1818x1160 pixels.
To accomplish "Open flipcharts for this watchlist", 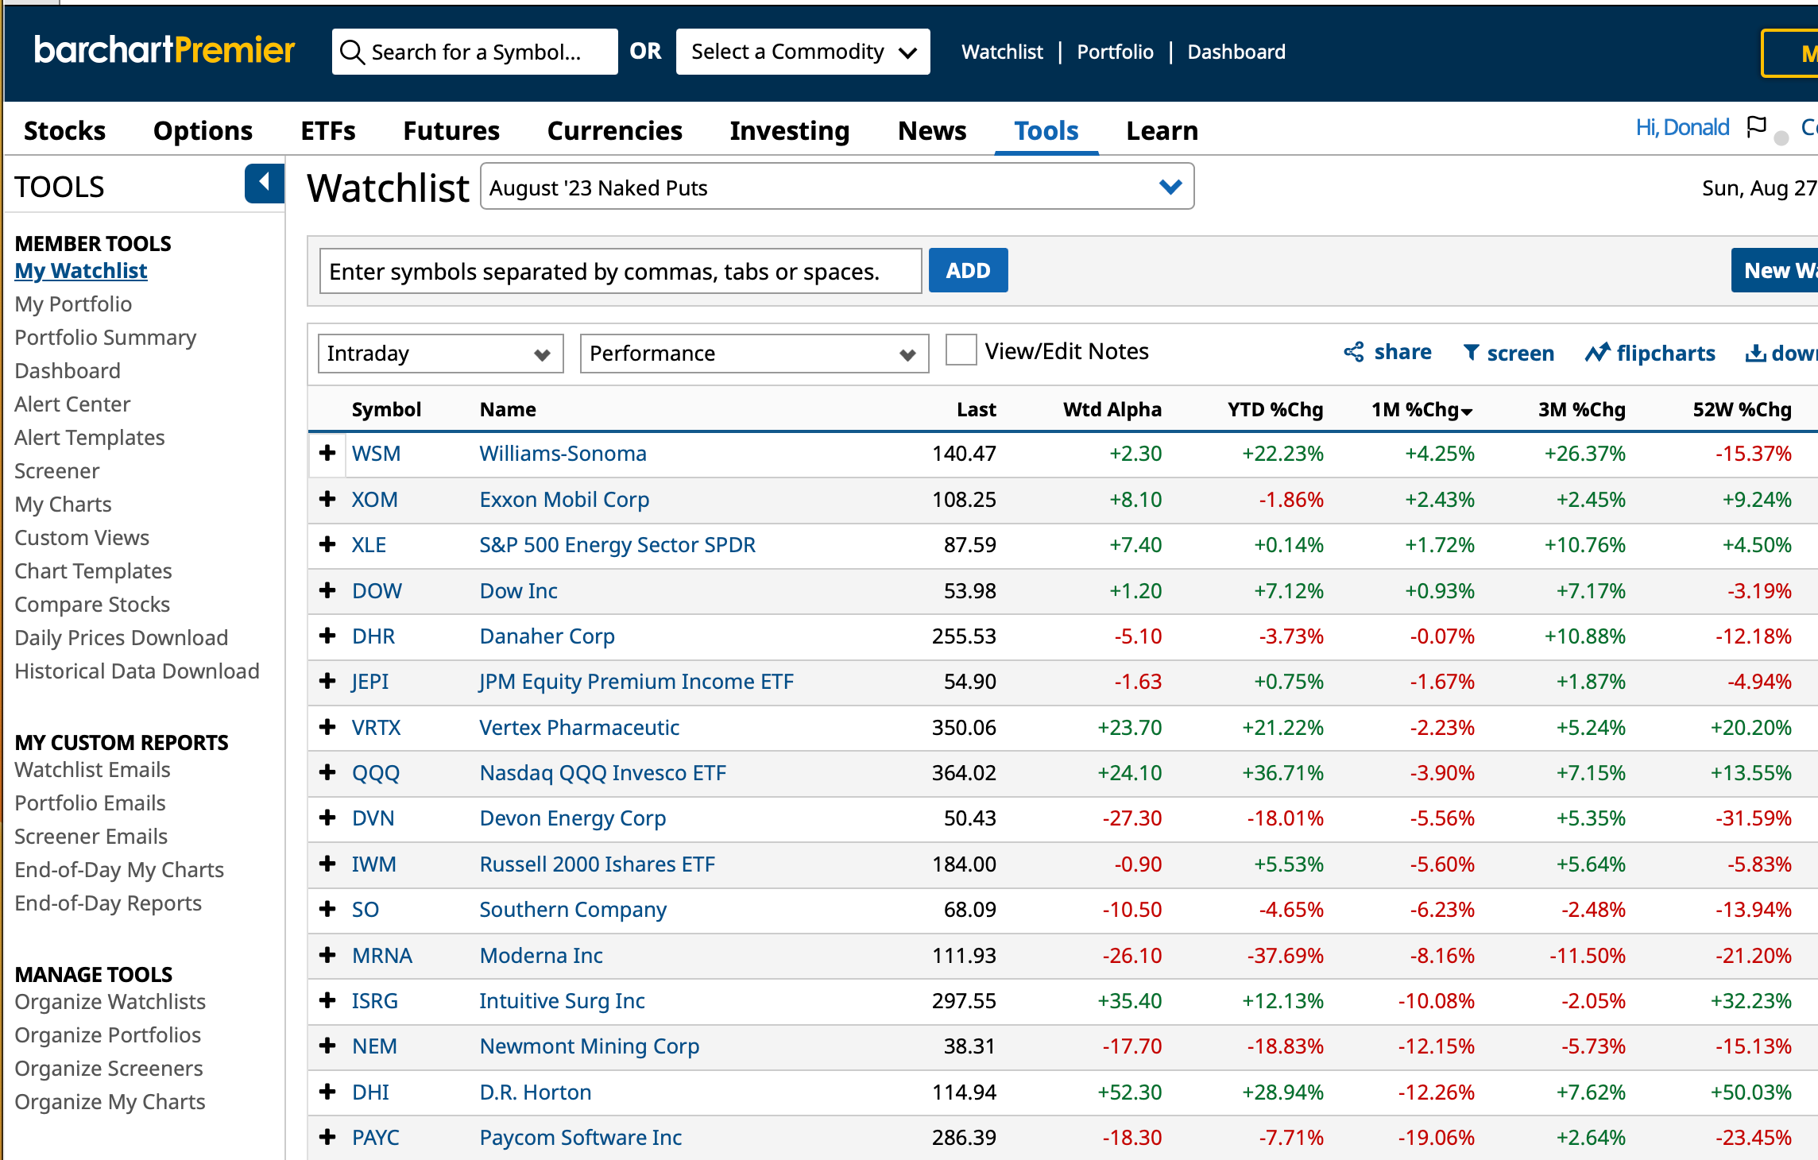I will [1650, 353].
